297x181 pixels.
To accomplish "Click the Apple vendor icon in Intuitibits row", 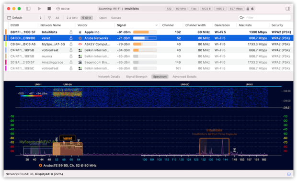I will click(x=80, y=32).
